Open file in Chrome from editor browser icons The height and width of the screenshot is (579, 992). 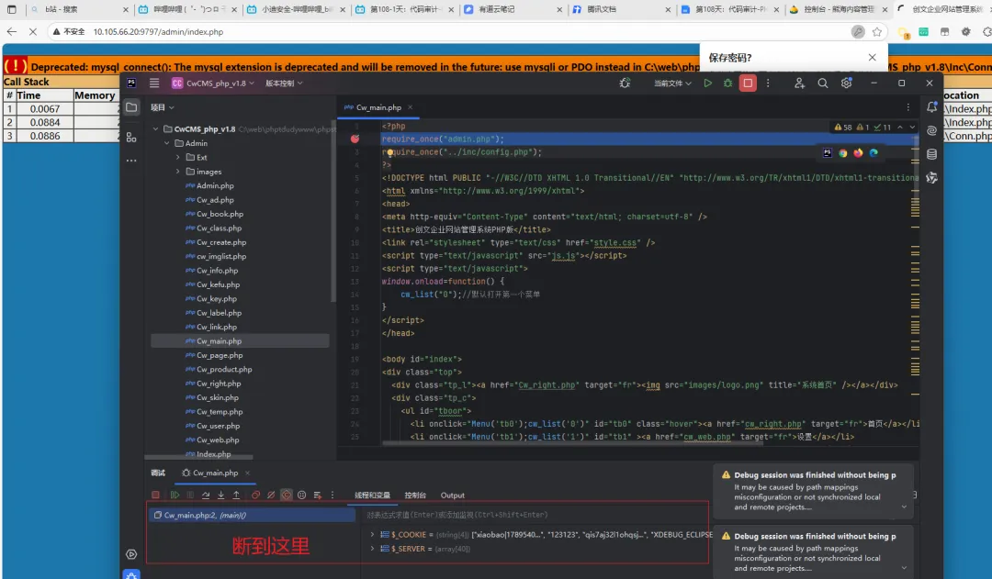coord(842,153)
